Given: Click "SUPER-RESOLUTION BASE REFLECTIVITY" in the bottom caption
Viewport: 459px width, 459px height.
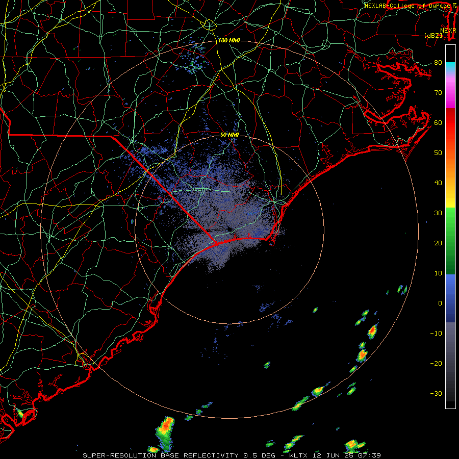Looking at the screenshot, I should pos(161,455).
